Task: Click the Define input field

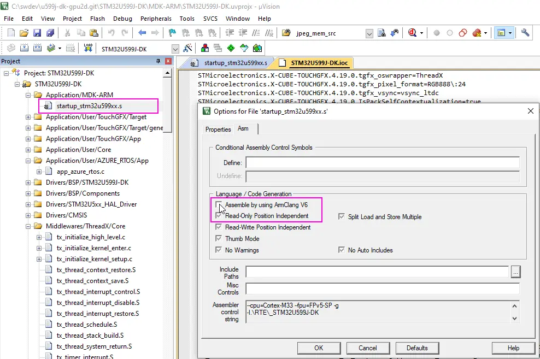Action: (382, 163)
